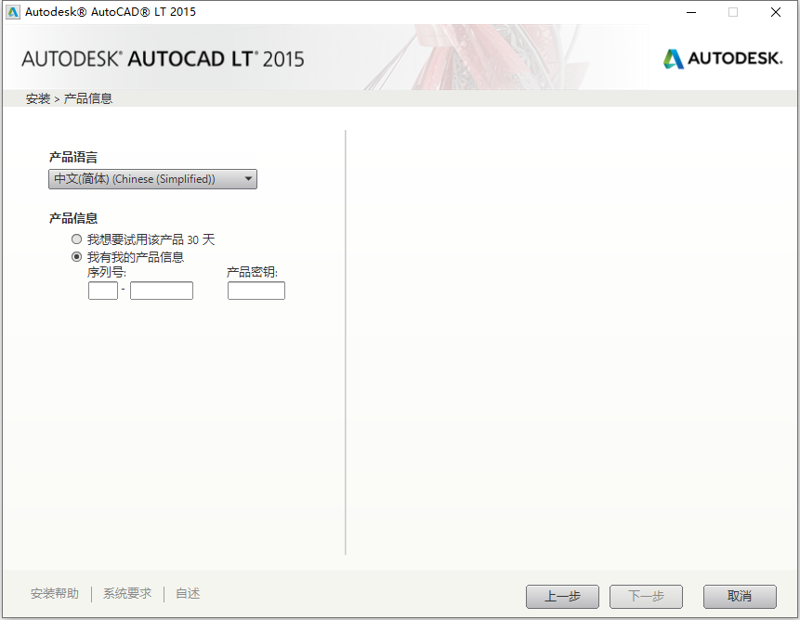Open the 产品语言 language dropdown
The width and height of the screenshot is (800, 620).
click(152, 179)
